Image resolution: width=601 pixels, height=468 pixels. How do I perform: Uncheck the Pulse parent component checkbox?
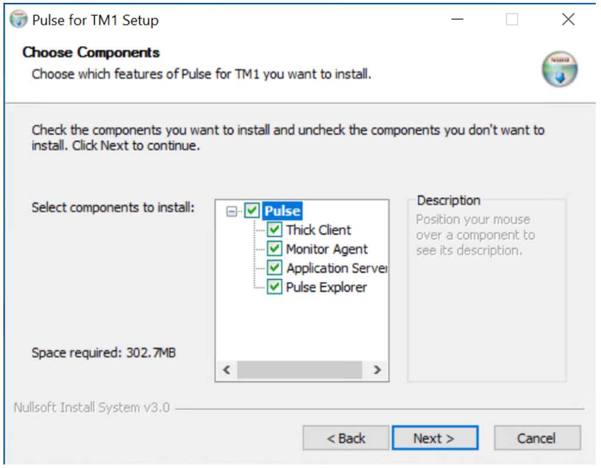(x=252, y=211)
